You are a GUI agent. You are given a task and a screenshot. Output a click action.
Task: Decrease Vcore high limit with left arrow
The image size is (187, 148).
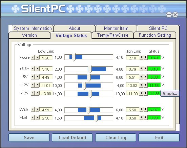point(141,57)
